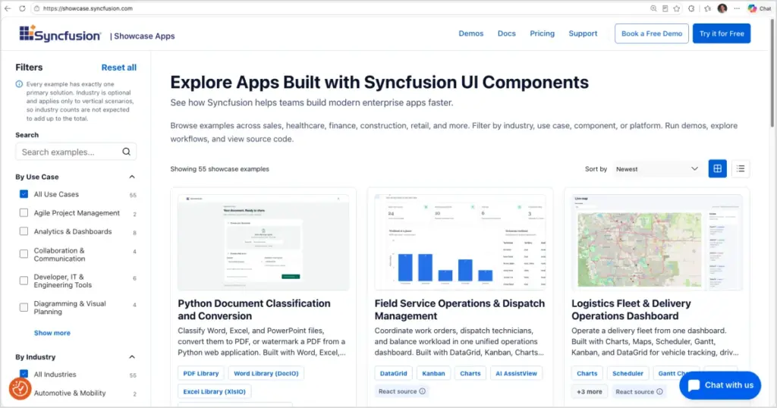The image size is (777, 408).
Task: Click the info icon beside filter note
Action: tap(19, 84)
